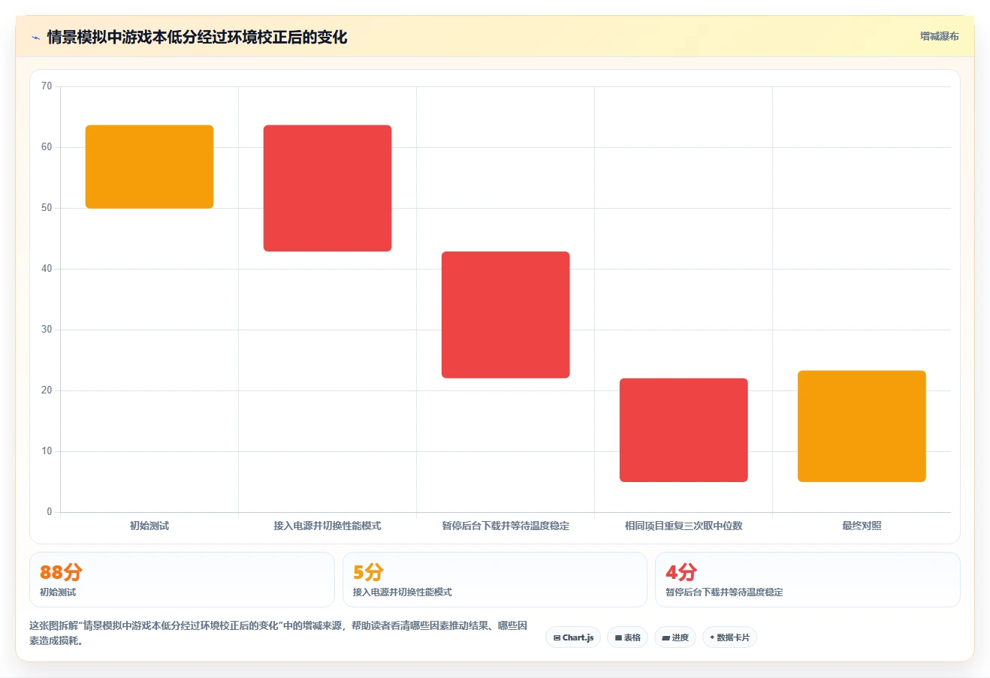Click y-axis value 50
The height and width of the screenshot is (678, 990).
pos(47,208)
